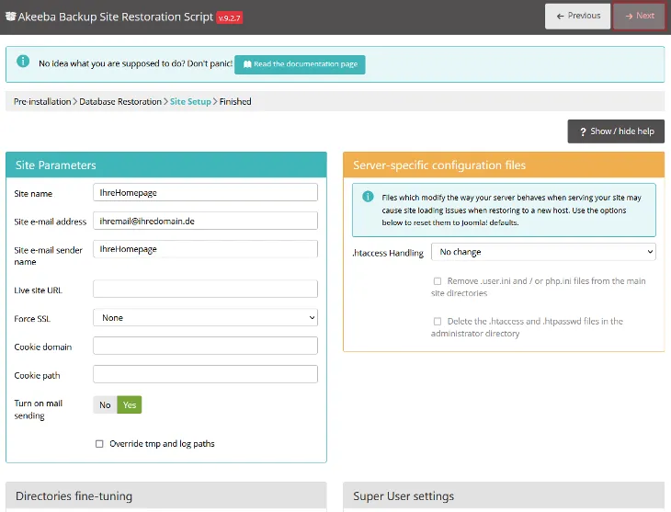Expand the .htaccess Handling dropdown
Screen dimensions: 671x512
pos(542,251)
